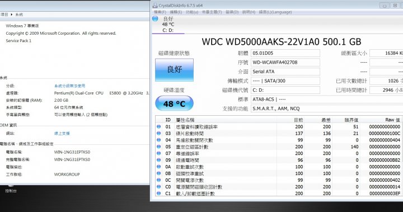Click the threshold value 140 in row 05
403x212 pixels.
[x=354, y=147]
